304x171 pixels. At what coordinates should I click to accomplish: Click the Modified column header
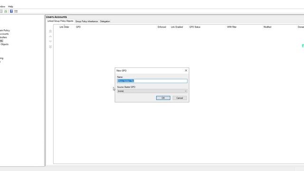[267, 27]
